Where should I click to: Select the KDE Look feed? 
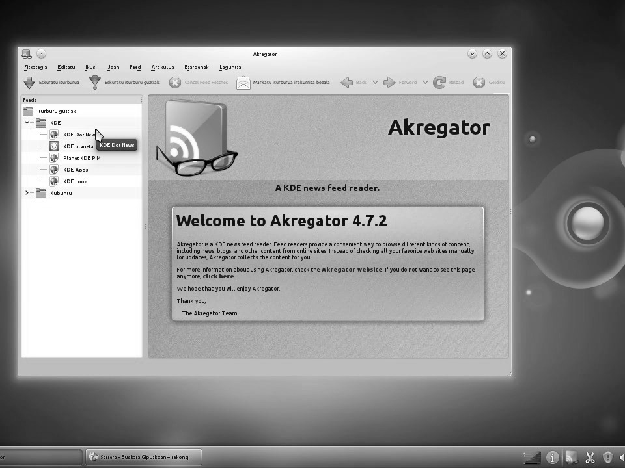(x=75, y=181)
